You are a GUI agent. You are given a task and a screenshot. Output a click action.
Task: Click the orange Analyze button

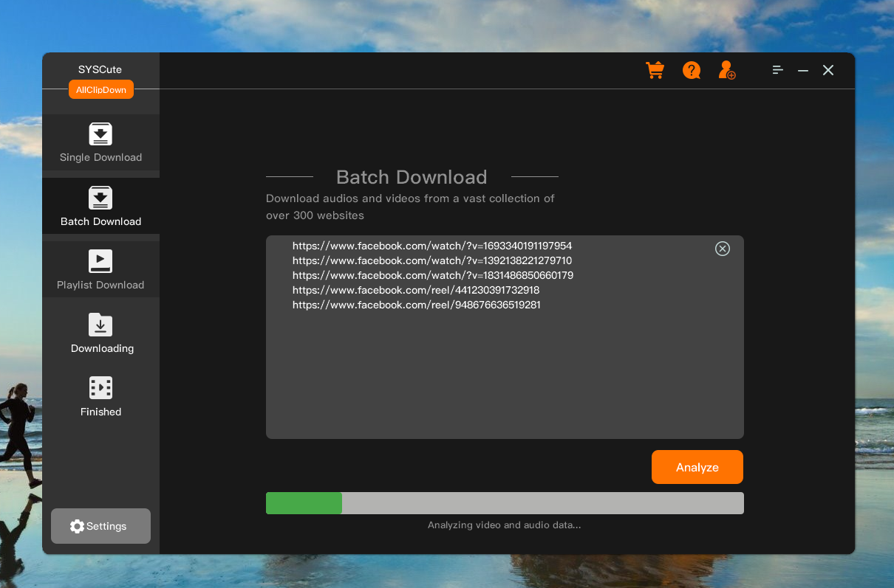point(697,467)
